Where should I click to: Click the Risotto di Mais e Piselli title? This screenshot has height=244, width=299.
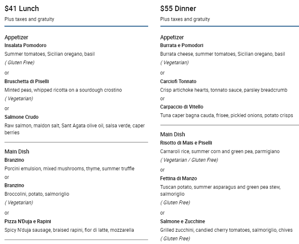tap(186, 143)
